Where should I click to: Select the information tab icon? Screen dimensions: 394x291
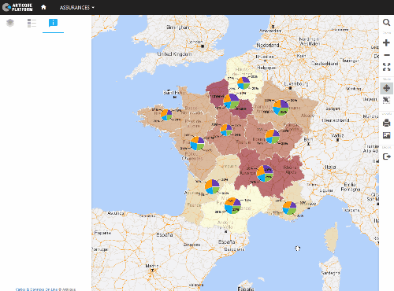pyautogui.click(x=53, y=23)
